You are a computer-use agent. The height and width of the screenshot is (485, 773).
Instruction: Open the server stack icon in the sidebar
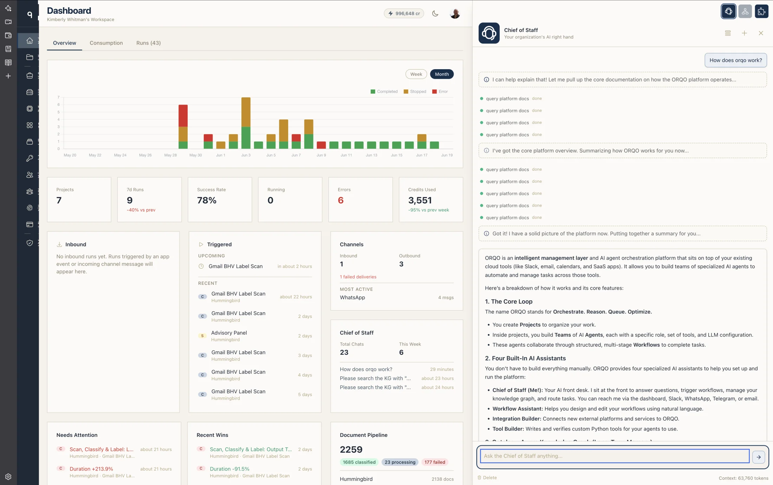30,92
